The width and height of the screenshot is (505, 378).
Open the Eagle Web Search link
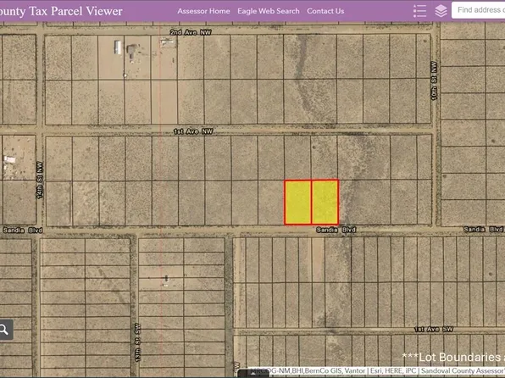[269, 11]
